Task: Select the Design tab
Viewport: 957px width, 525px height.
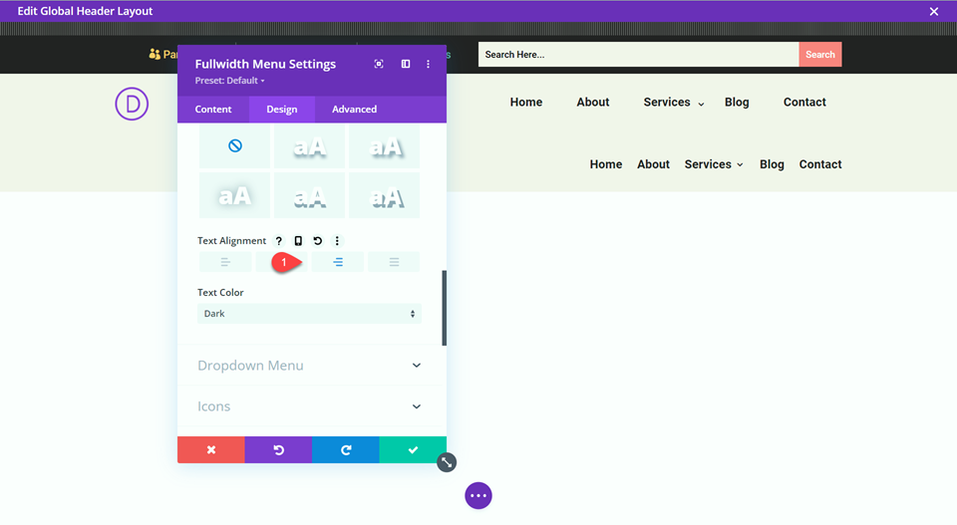Action: (x=282, y=110)
